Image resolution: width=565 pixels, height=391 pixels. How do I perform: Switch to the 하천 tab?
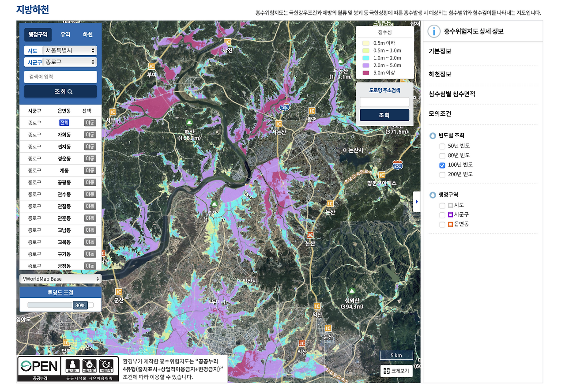pyautogui.click(x=87, y=34)
